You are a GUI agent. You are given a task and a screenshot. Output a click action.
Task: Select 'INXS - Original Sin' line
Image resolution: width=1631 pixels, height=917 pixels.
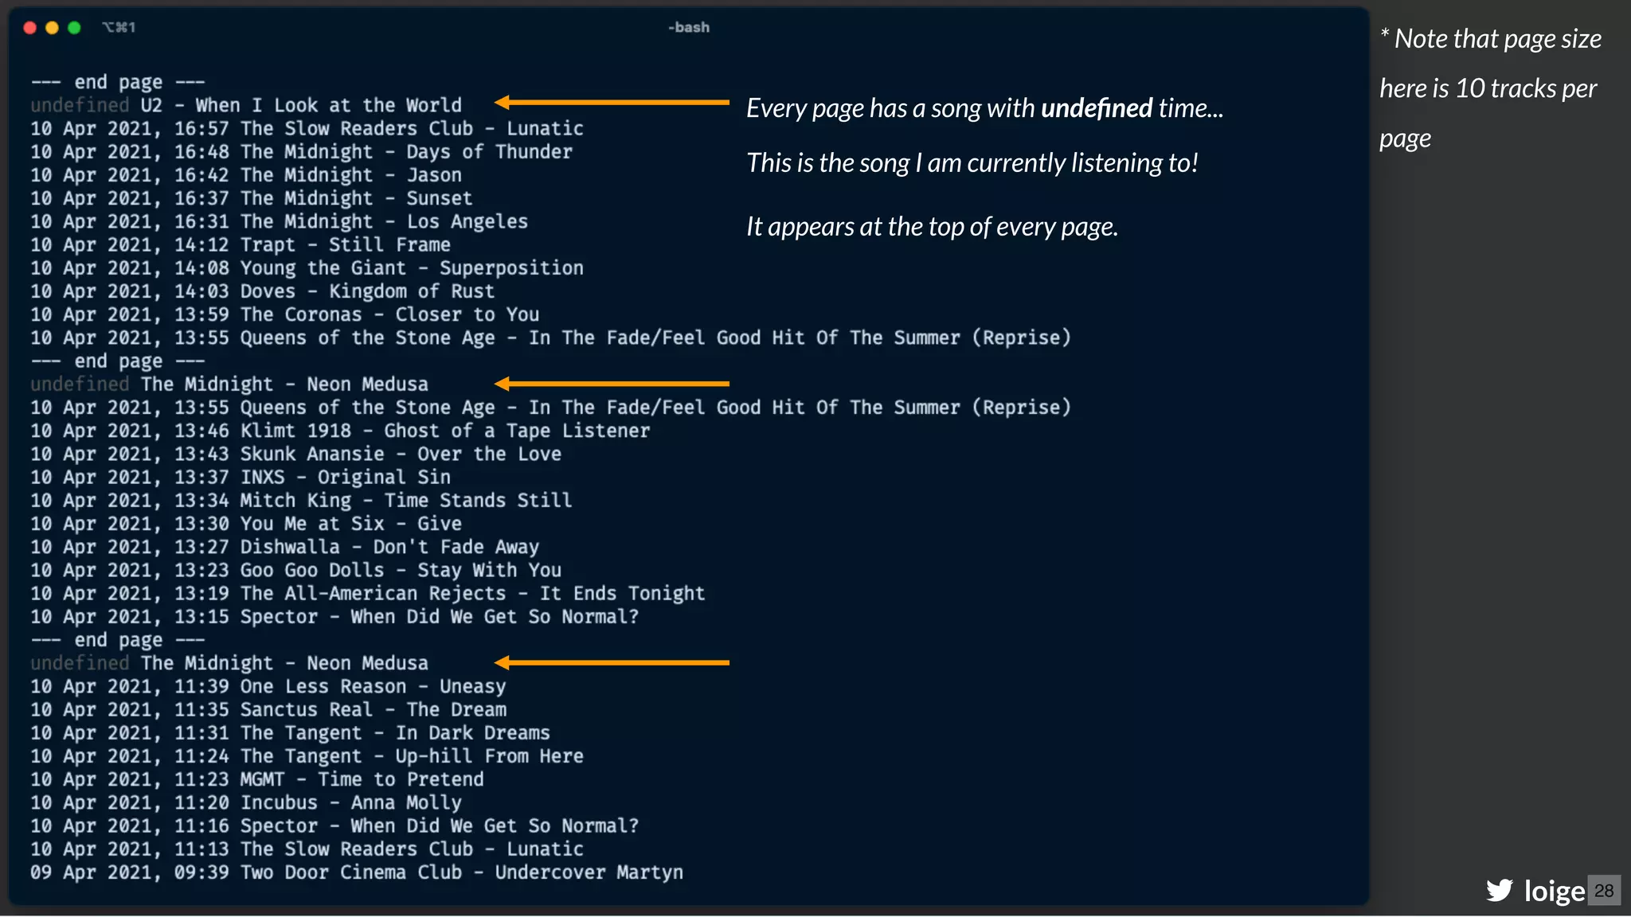[x=241, y=477]
